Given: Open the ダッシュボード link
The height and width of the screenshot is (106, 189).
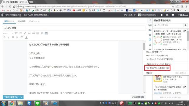Looking at the screenshot, I should (x=130, y=15).
